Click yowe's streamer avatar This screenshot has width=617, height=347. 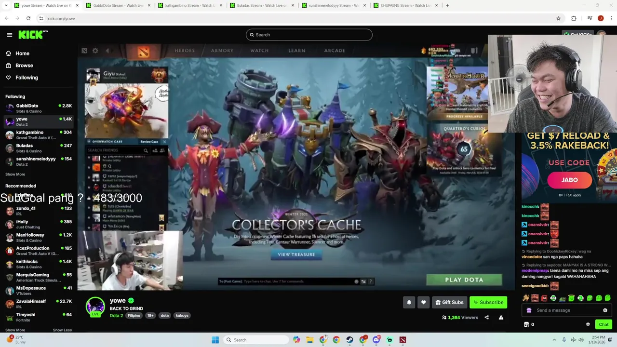click(95, 307)
